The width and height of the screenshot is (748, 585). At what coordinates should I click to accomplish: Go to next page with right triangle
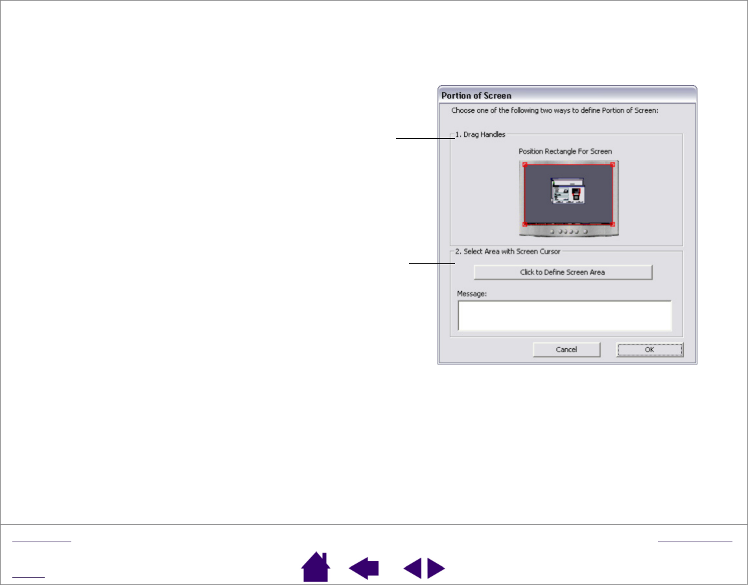coord(436,568)
